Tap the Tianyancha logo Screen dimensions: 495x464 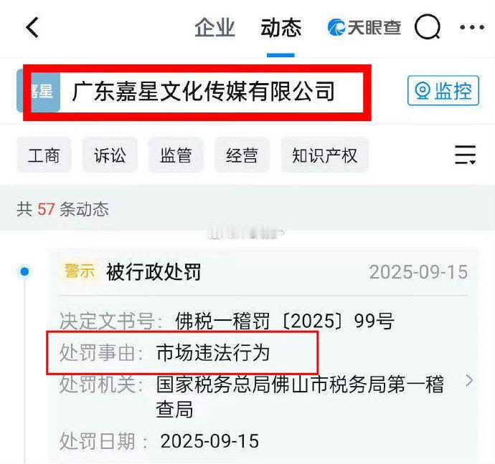pos(364,27)
